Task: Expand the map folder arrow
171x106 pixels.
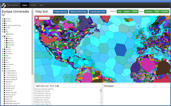Action: [2, 56]
